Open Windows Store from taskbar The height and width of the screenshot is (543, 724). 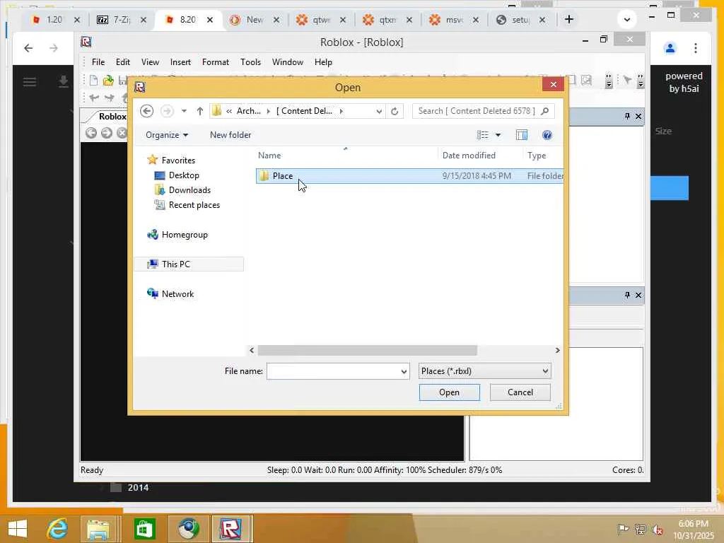(x=144, y=529)
